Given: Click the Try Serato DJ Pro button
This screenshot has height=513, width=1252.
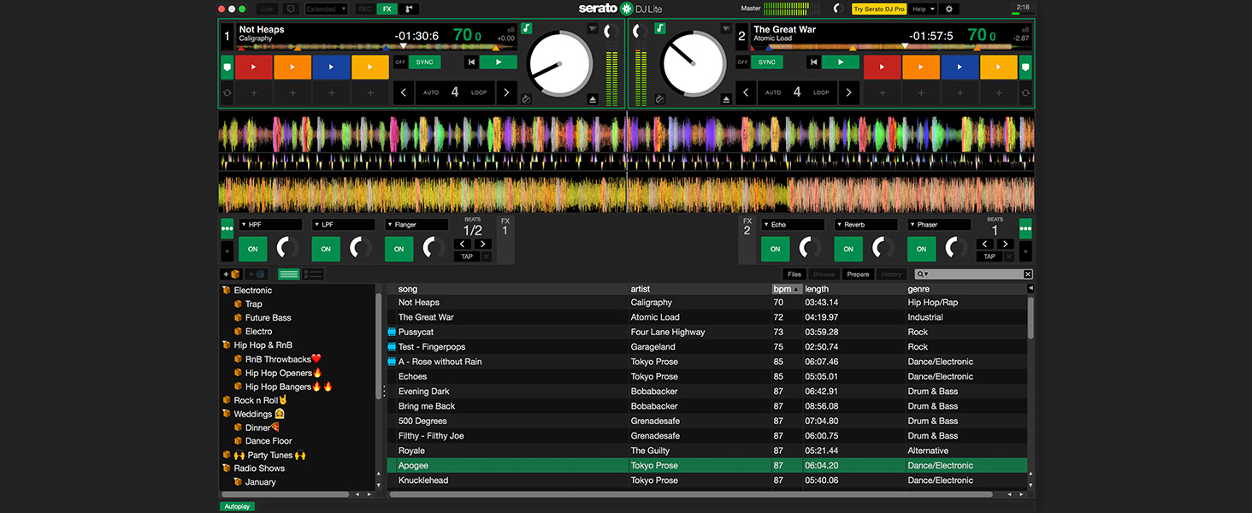Looking at the screenshot, I should click(879, 9).
